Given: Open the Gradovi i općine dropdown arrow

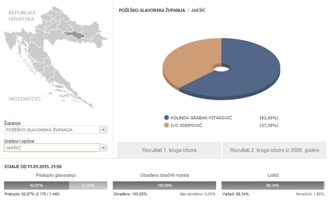Looking at the screenshot, I should click(103, 148).
